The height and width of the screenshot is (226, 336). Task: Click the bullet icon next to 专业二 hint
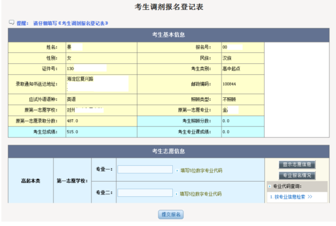[x=177, y=194]
